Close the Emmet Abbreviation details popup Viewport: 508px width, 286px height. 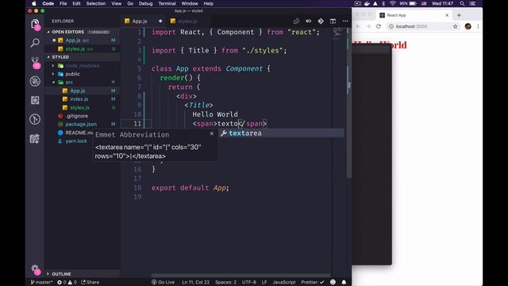click(x=212, y=133)
